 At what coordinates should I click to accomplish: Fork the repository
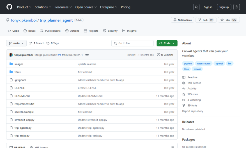206,20
